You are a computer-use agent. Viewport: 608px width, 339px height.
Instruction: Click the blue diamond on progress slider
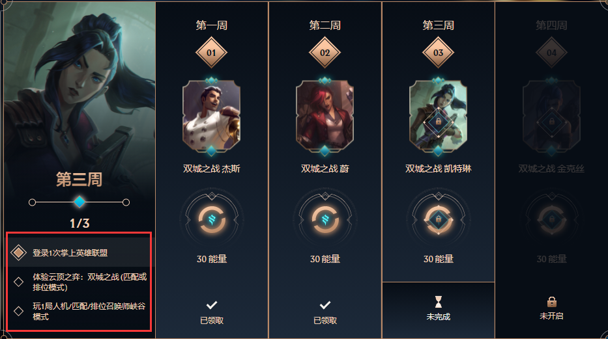click(80, 202)
